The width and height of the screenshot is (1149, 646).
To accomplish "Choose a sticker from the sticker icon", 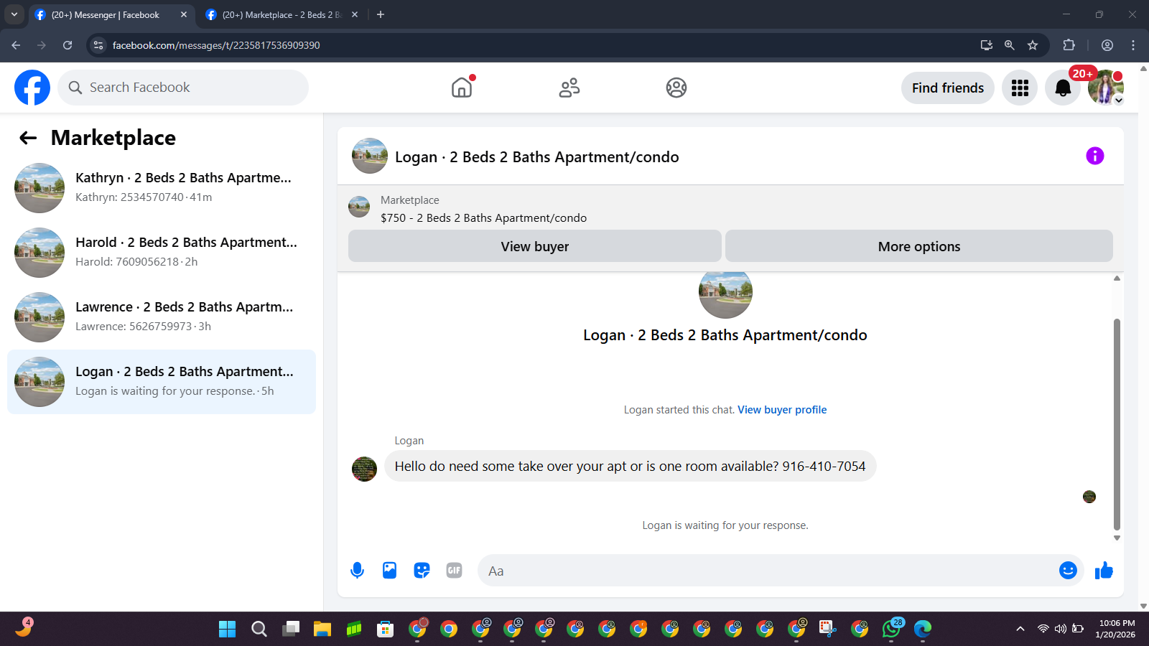I will coord(422,571).
